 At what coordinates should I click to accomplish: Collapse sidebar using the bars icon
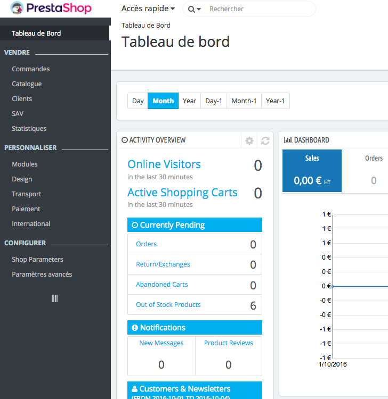coord(54,298)
